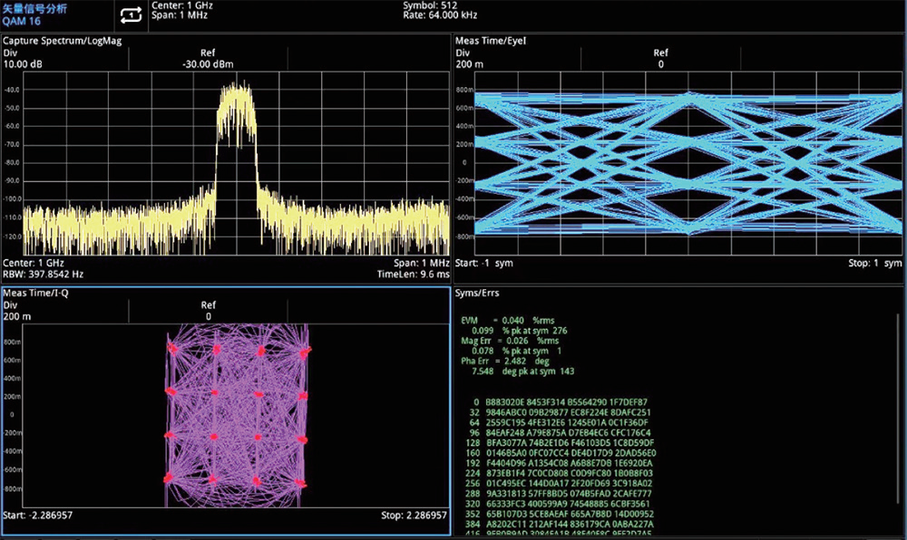Select symbol data row 224 starting 873EB1F4

(559, 474)
